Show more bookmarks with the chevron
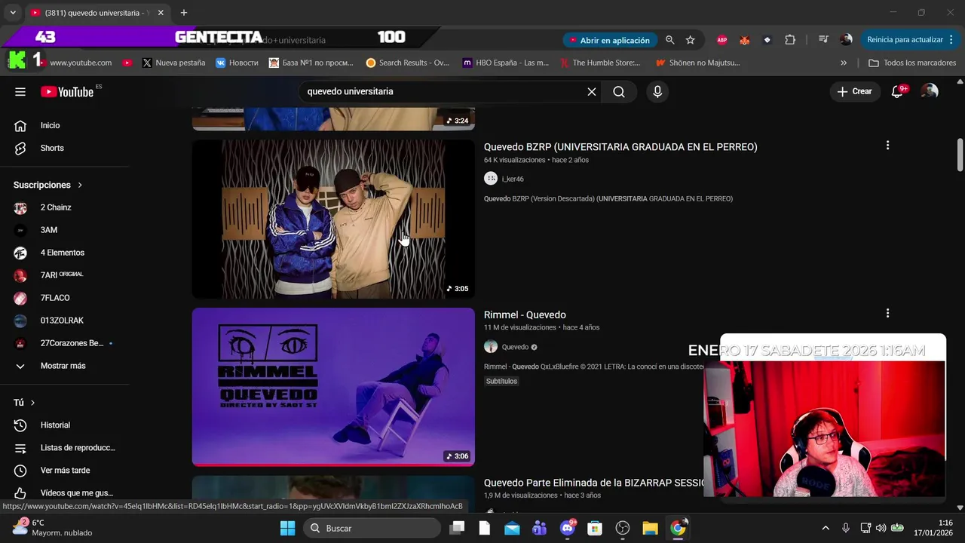Screen dimensions: 965x543 click(x=844, y=63)
